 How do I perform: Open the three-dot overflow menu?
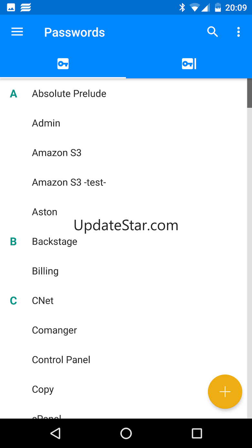pyautogui.click(x=238, y=32)
